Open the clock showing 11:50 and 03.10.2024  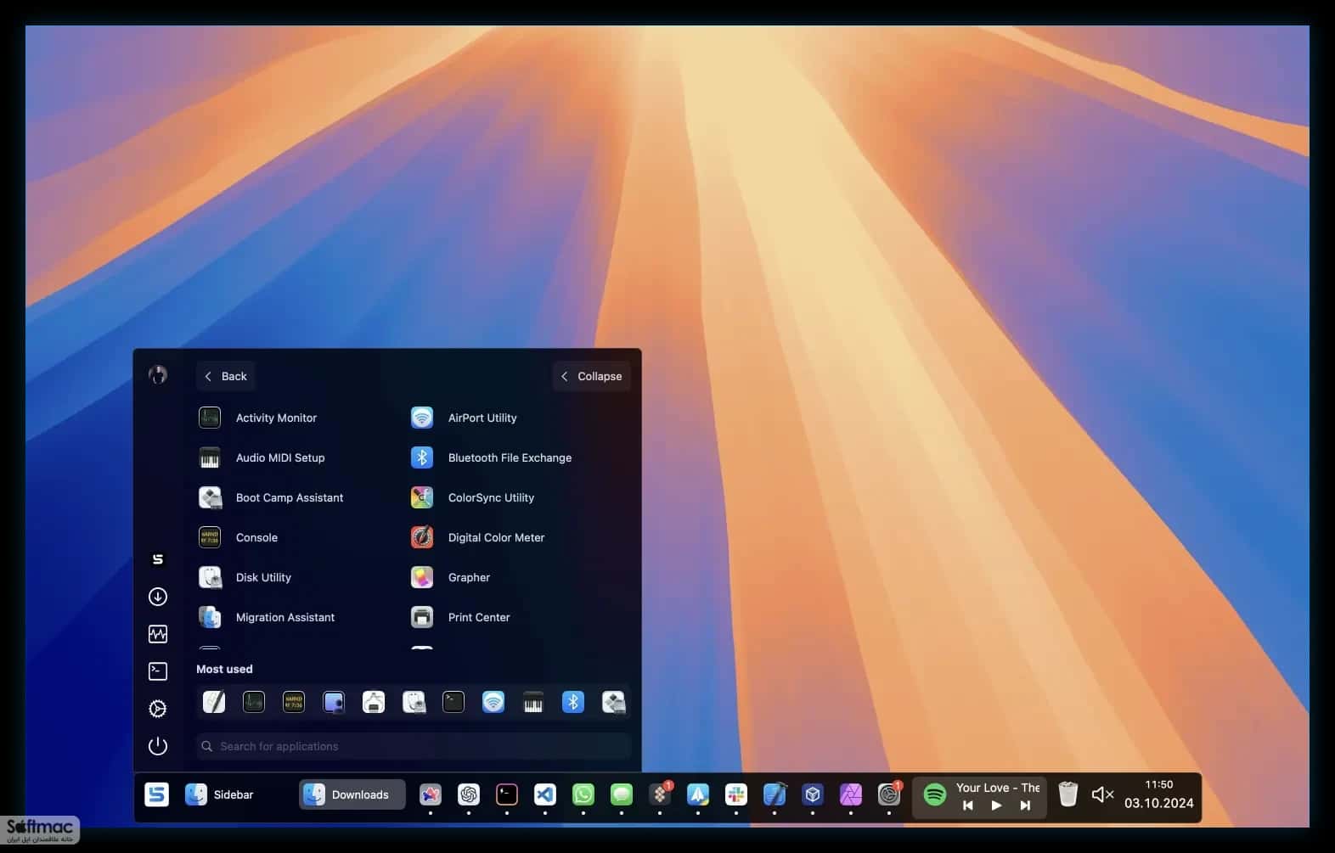pos(1159,794)
